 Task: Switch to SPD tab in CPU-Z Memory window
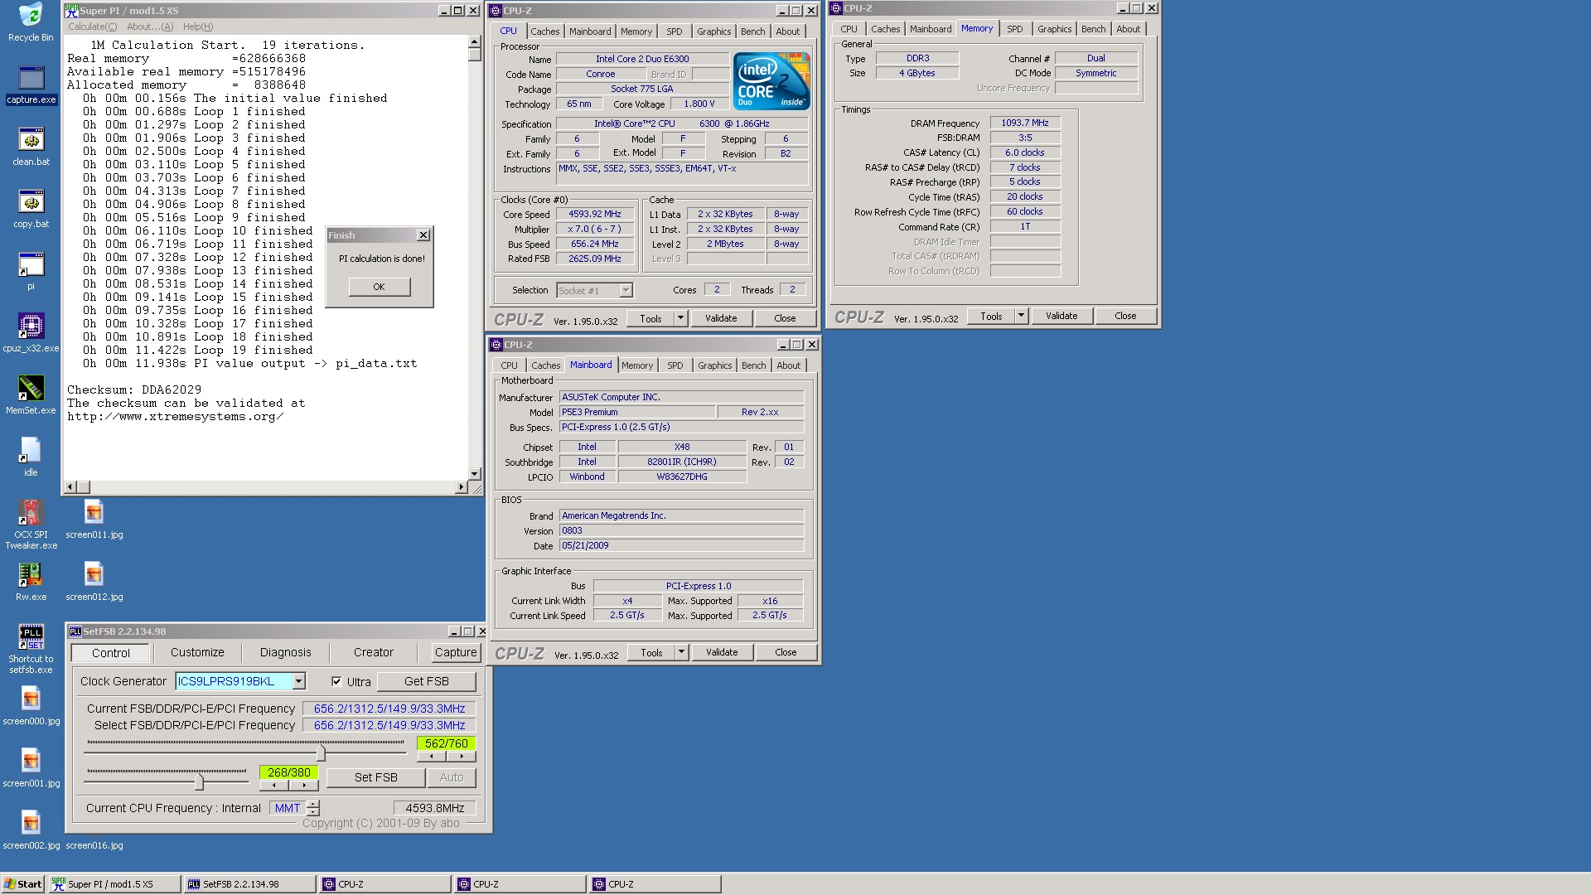[1014, 29]
